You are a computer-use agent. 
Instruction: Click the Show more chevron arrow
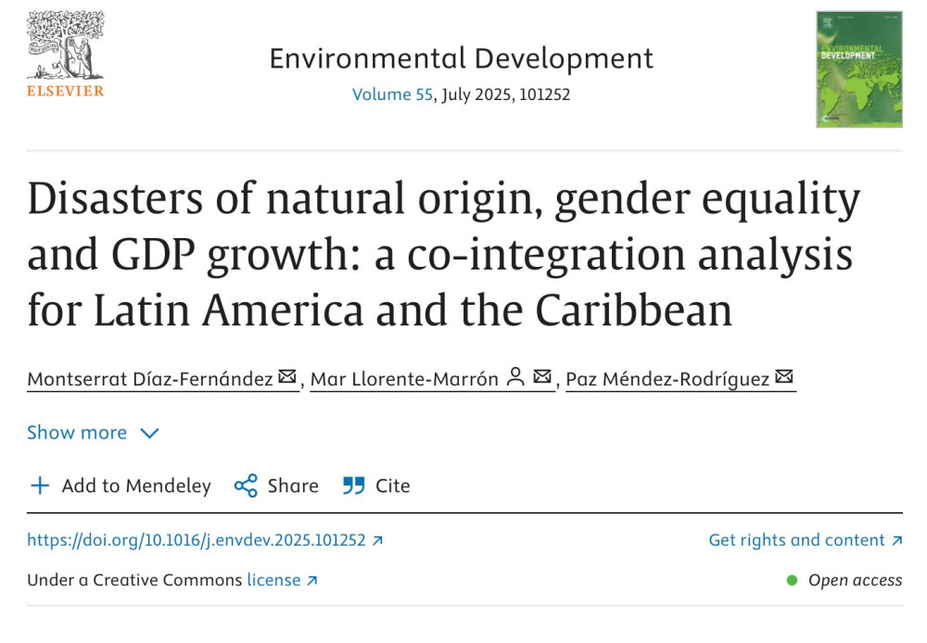[148, 433]
